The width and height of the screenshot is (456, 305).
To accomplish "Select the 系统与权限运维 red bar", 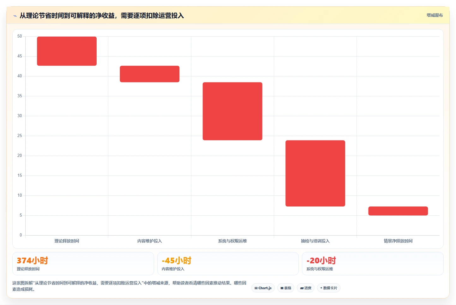I will click(x=232, y=111).
